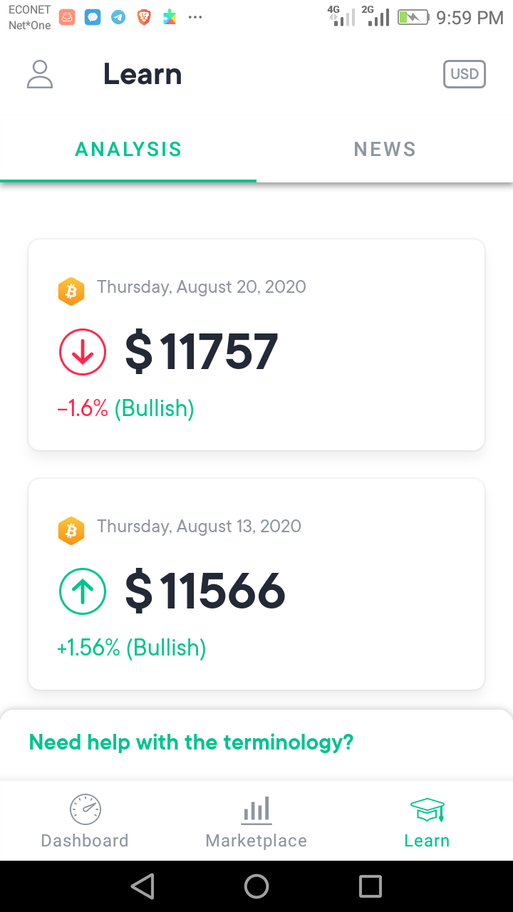This screenshot has height=912, width=513.
Task: Tap the -1.6% (Bullish) label
Action: click(125, 408)
